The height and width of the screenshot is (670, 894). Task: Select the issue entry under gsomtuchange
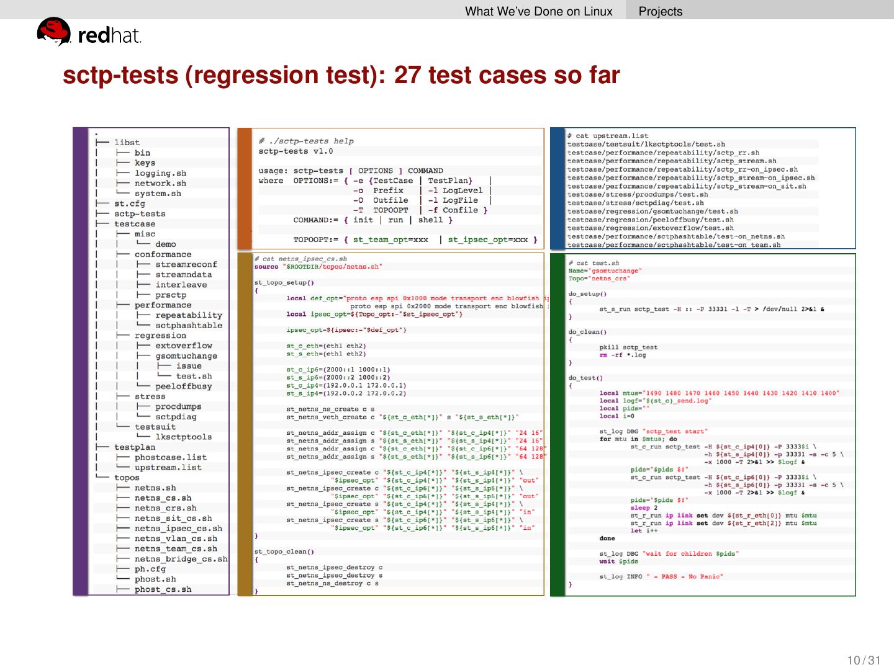point(189,366)
